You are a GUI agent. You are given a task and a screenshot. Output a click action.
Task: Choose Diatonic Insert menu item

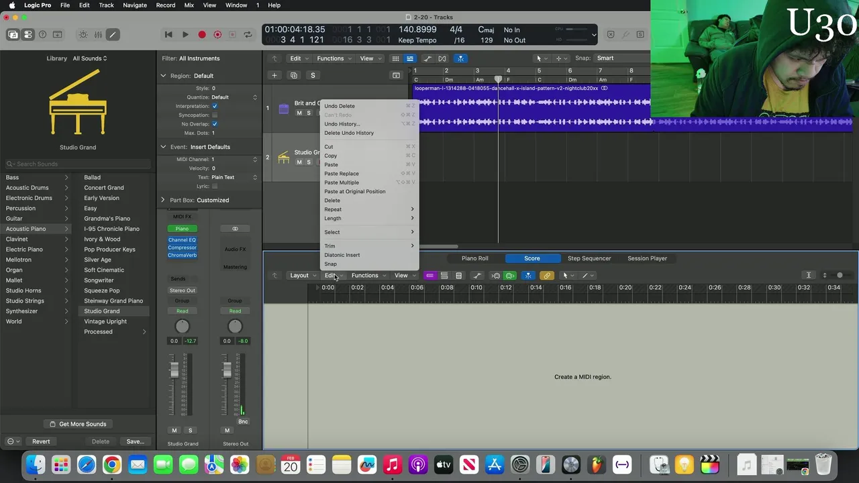click(370, 255)
